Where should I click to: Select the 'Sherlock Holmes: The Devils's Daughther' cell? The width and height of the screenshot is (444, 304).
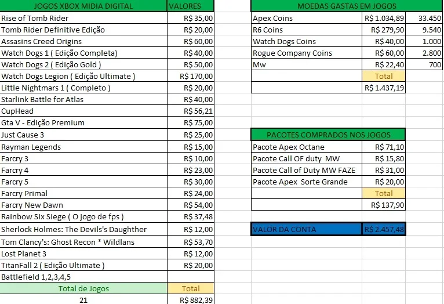(x=83, y=229)
